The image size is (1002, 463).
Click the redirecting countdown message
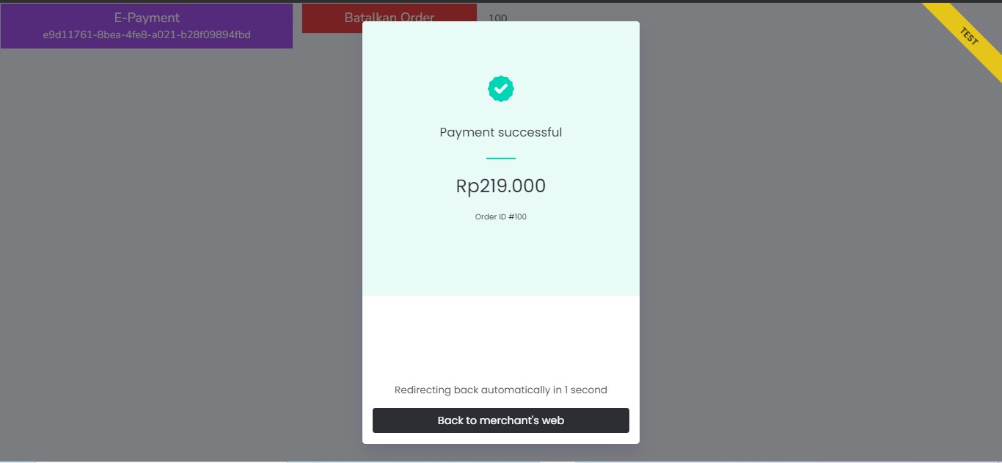click(501, 390)
